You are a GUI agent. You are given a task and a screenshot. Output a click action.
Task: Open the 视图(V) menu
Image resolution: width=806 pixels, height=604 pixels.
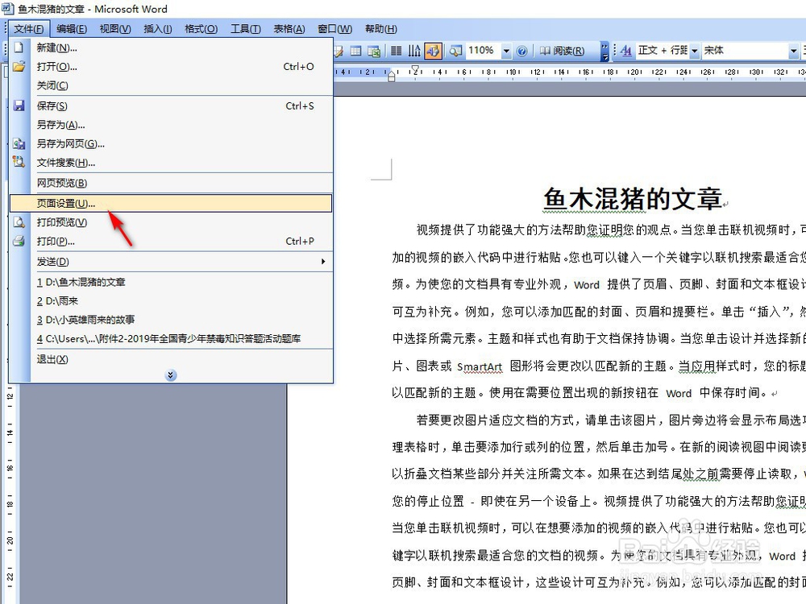[x=115, y=29]
